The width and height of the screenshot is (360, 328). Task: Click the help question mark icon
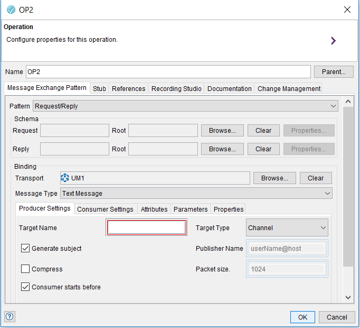click(x=10, y=316)
